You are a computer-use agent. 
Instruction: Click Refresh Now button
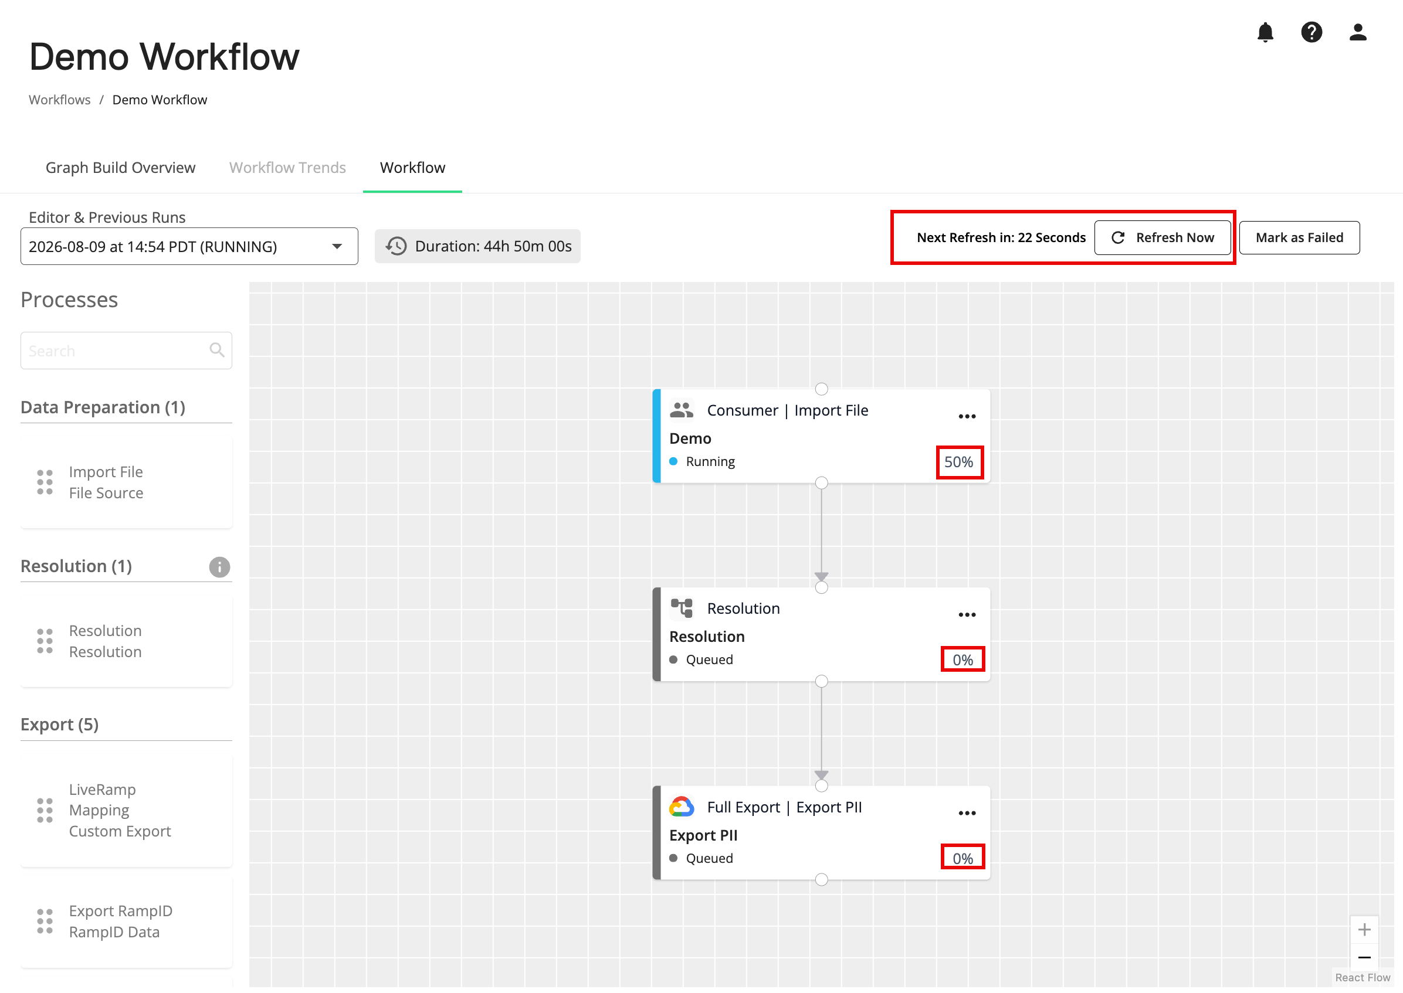(1162, 237)
